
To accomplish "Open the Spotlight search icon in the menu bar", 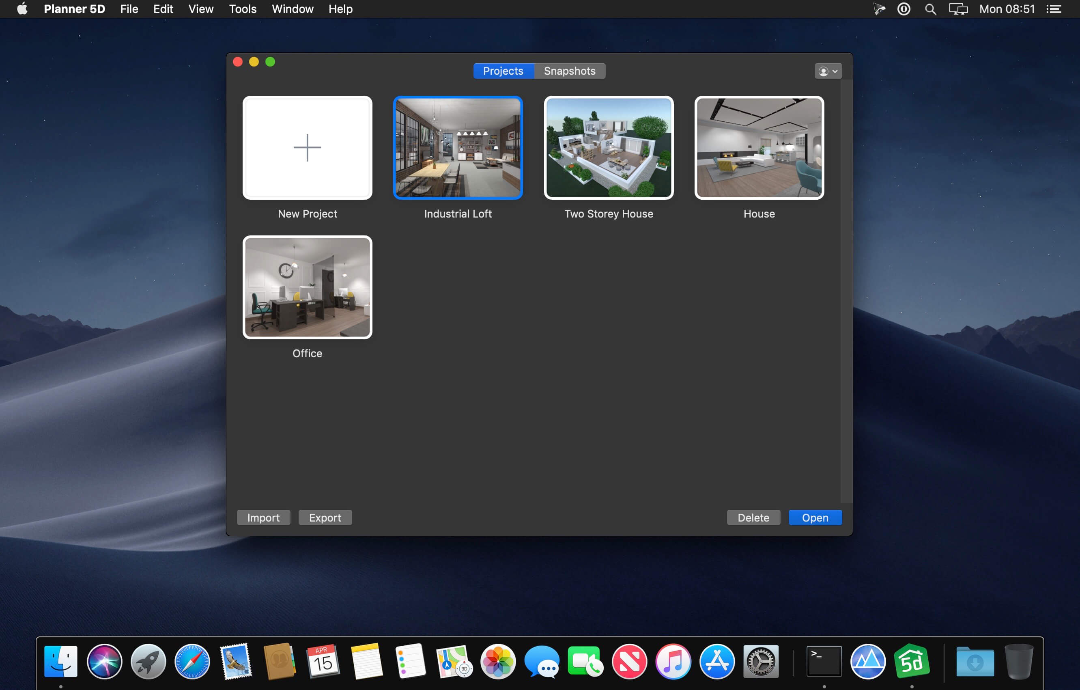I will [930, 9].
